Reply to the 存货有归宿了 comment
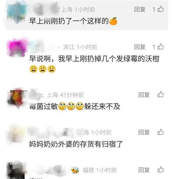 click(144, 132)
